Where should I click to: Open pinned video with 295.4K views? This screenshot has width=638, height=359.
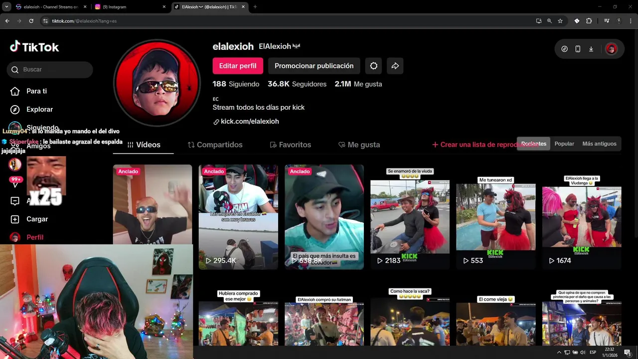point(238,217)
